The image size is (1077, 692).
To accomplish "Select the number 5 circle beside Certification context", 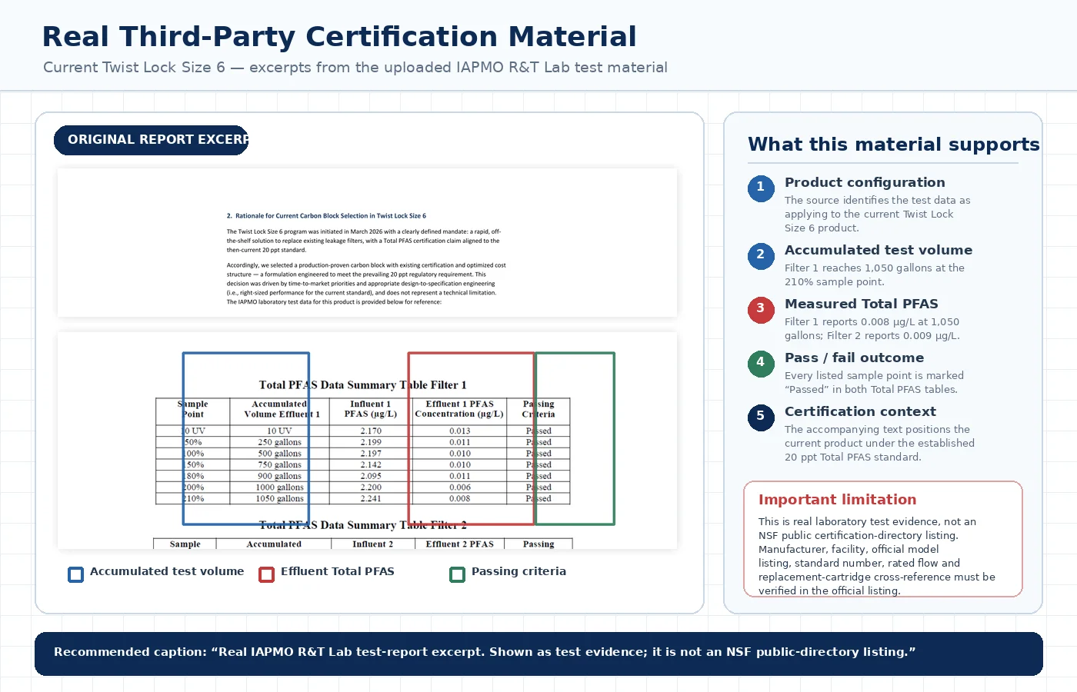I will click(x=761, y=417).
